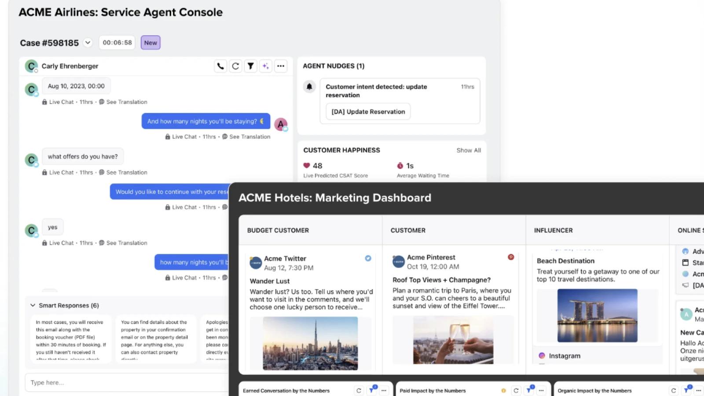Click the 'what offers do you have?' message bubble
704x396 pixels.
coord(83,156)
